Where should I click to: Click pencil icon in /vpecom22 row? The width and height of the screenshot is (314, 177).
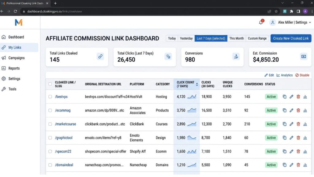(291, 151)
